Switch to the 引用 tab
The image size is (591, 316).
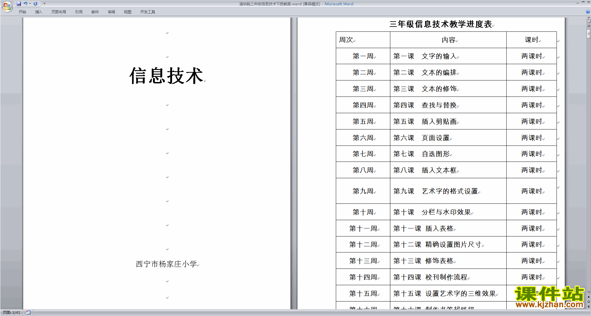coord(78,12)
